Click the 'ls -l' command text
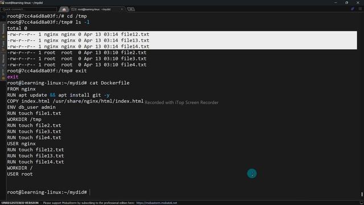The image size is (364, 205). [x=82, y=22]
